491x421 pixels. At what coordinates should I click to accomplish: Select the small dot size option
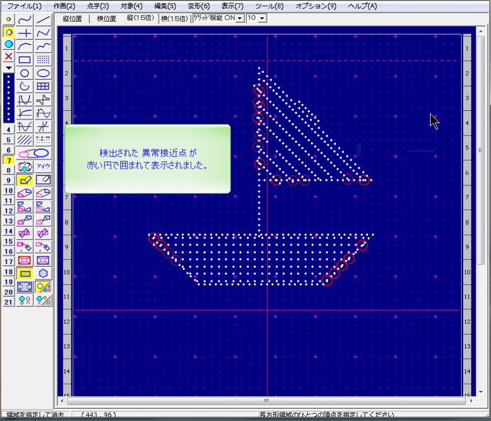[8, 19]
